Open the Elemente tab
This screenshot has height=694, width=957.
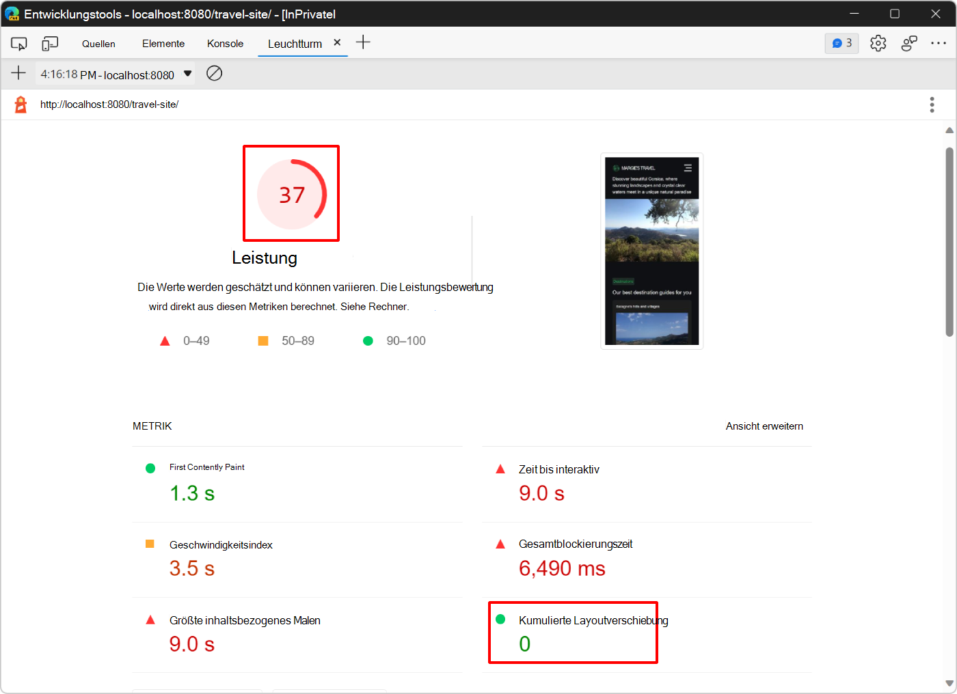(x=163, y=43)
